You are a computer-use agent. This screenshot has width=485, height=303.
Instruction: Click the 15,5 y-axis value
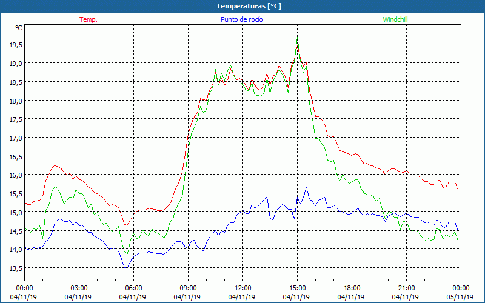point(16,194)
